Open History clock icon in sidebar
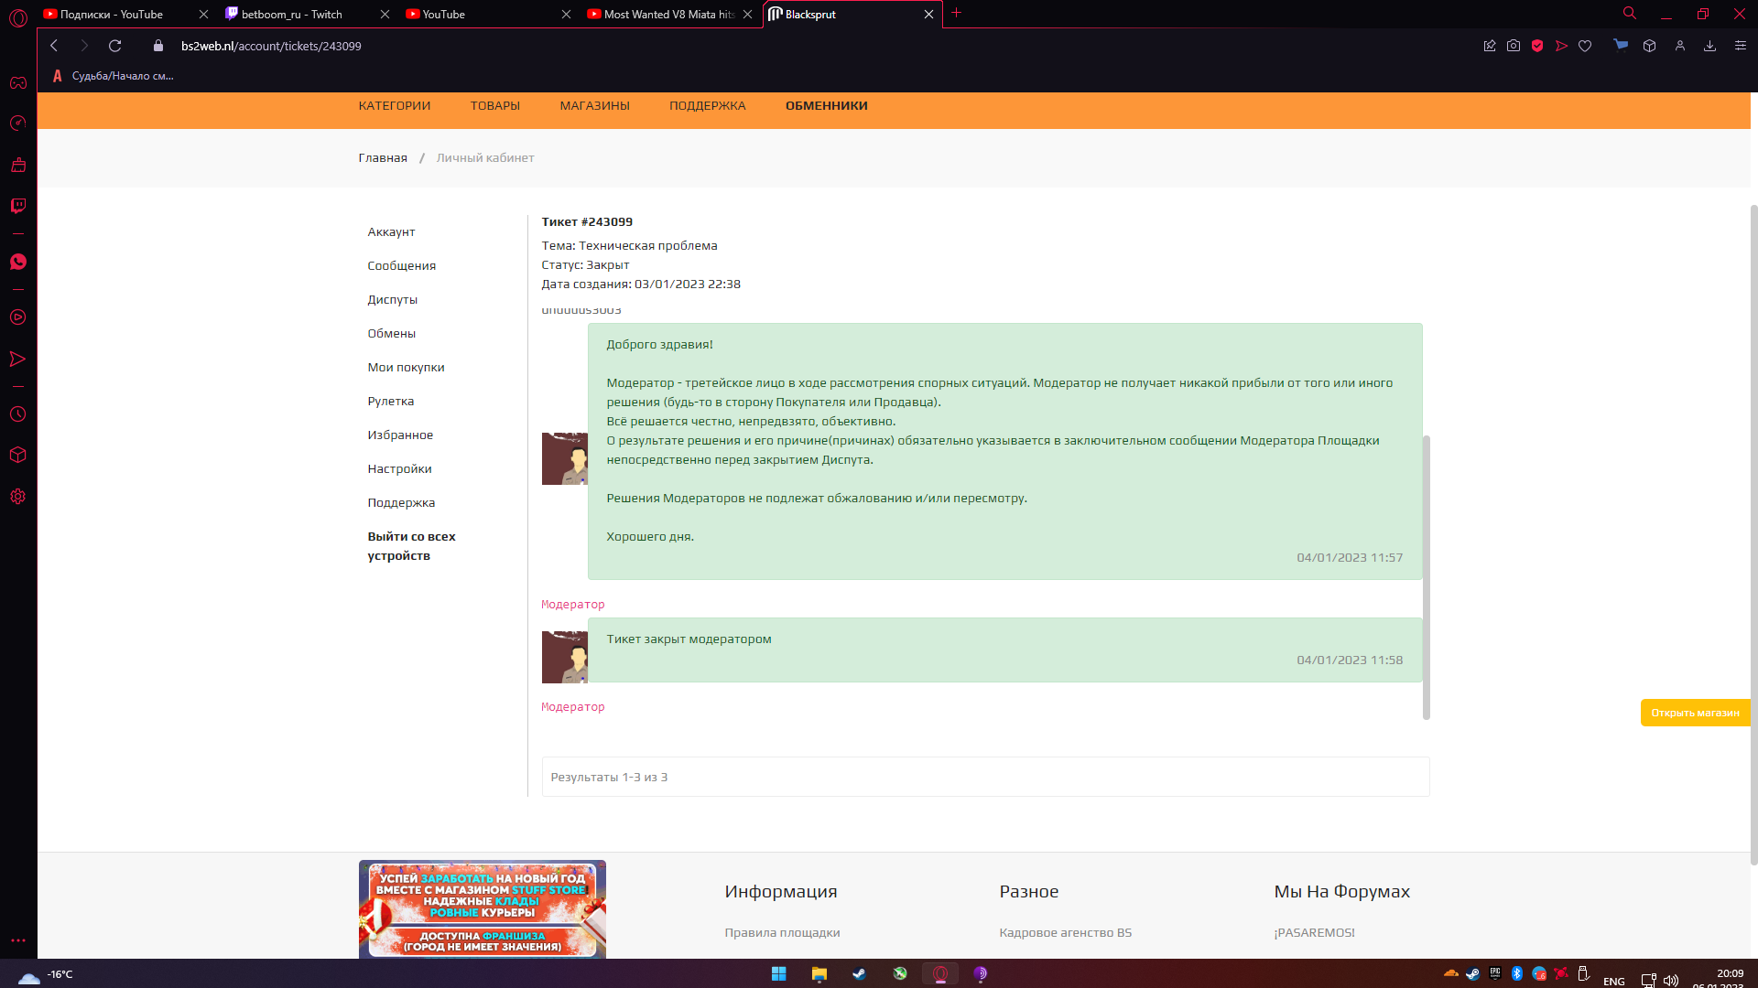 [18, 414]
